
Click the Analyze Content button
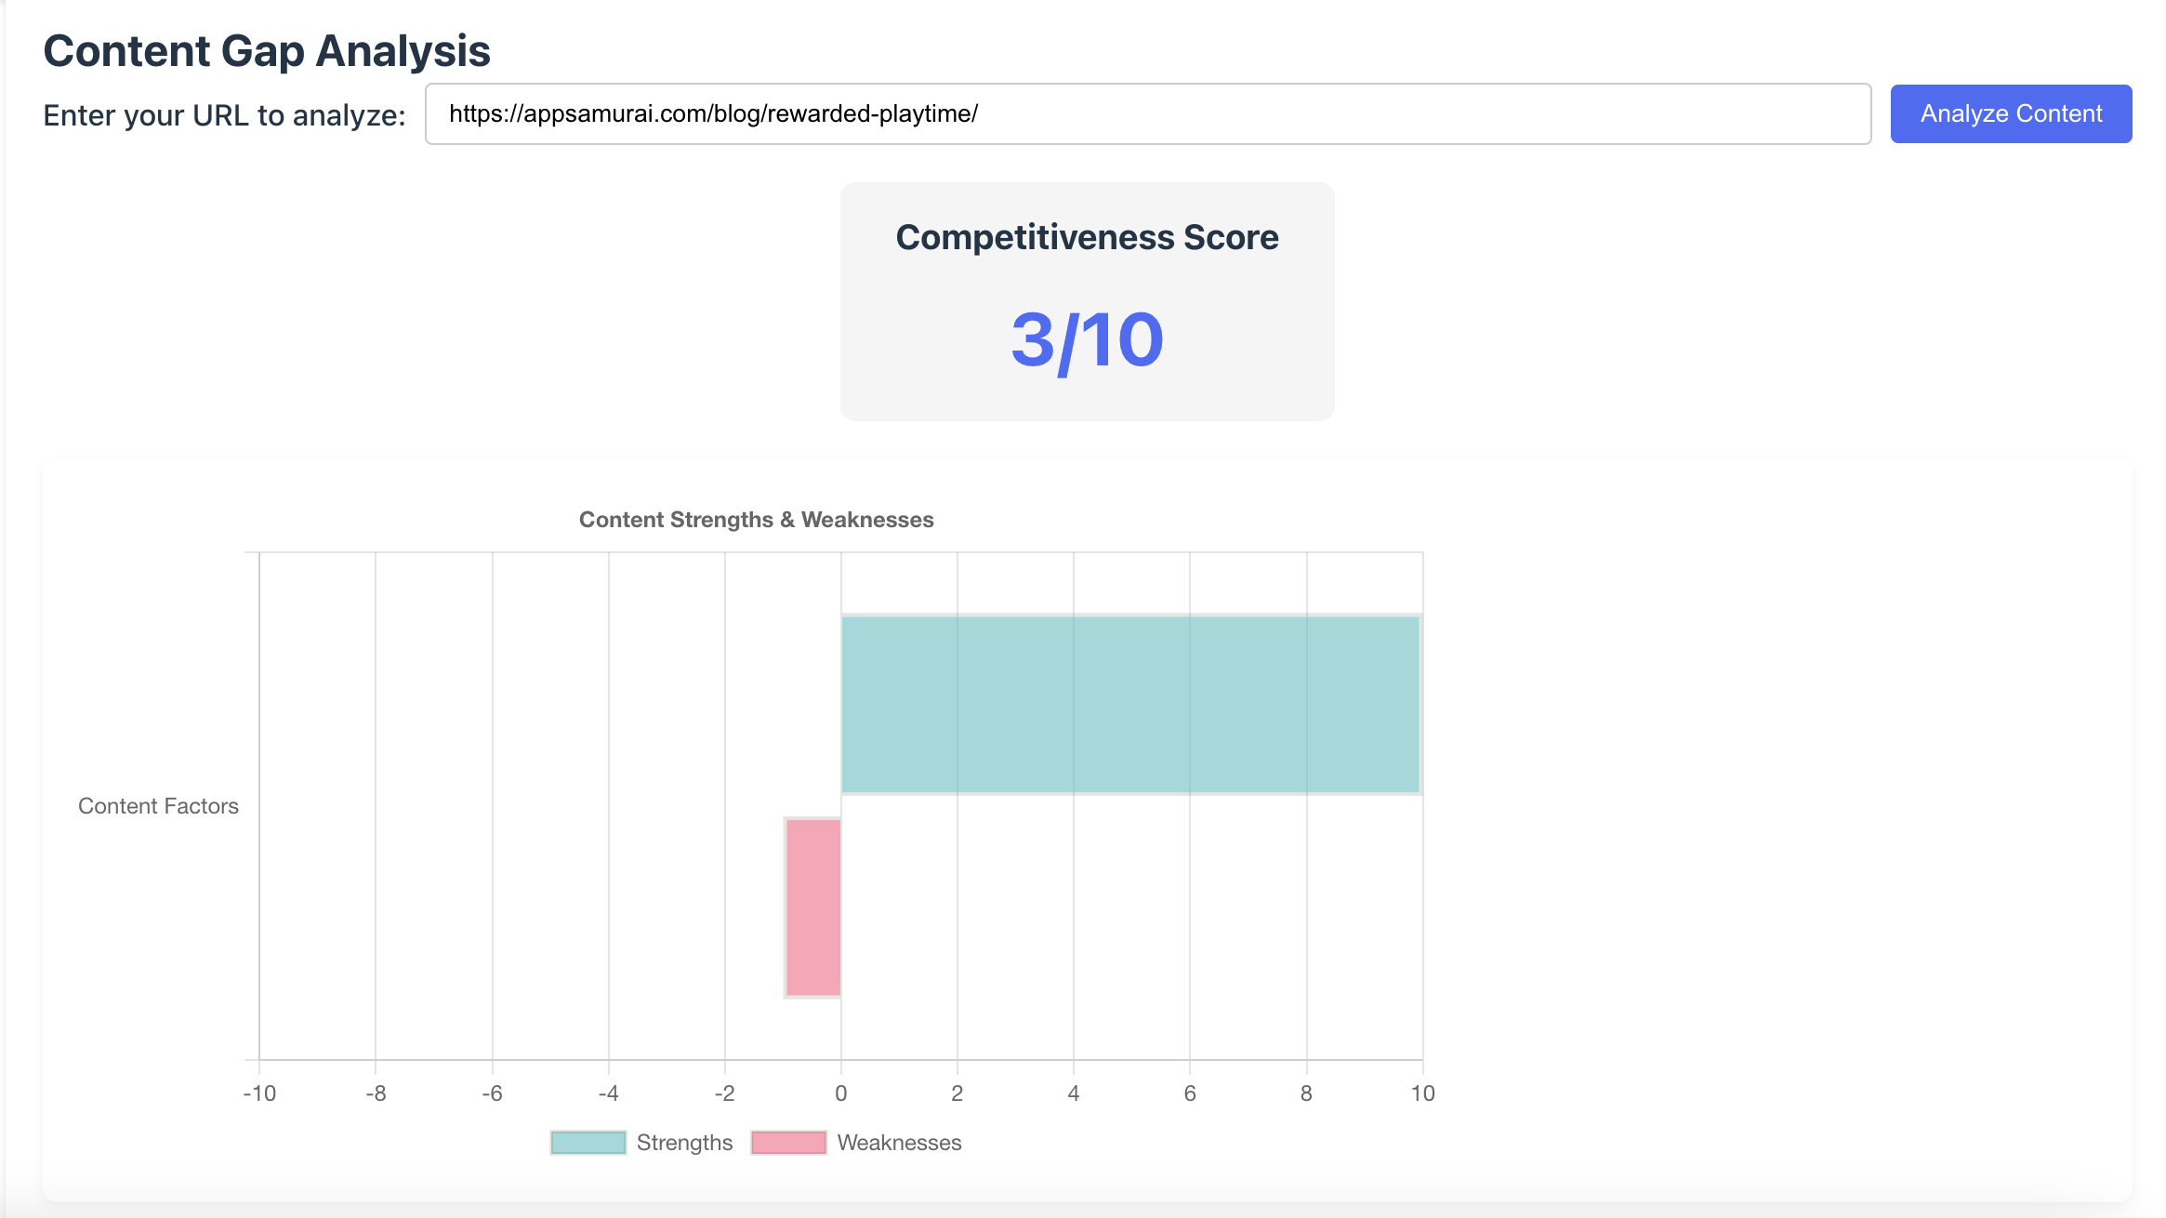pos(2010,114)
